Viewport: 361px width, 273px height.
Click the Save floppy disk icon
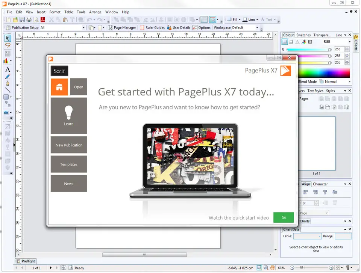22,20
